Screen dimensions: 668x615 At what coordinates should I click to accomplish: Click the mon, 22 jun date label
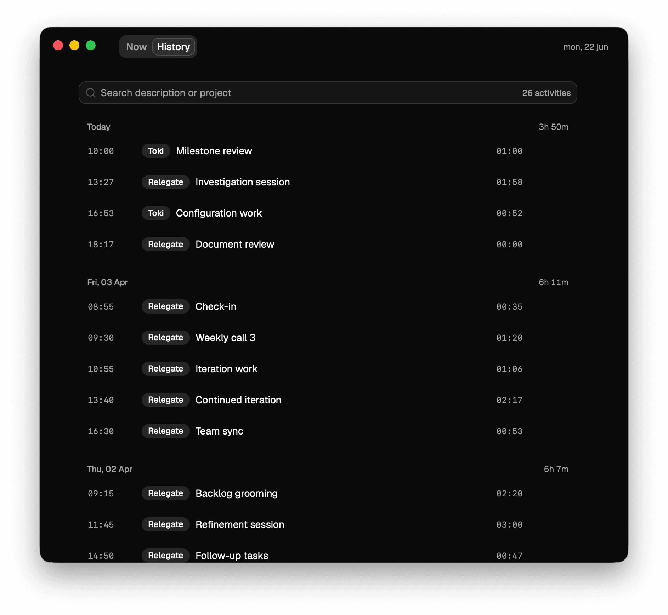coord(585,47)
